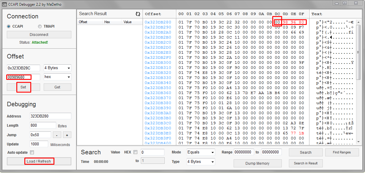Click the Dump Memory button

257,163
